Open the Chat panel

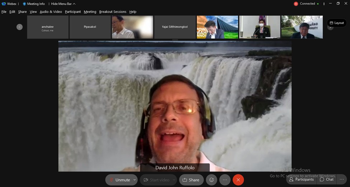pos(327,179)
